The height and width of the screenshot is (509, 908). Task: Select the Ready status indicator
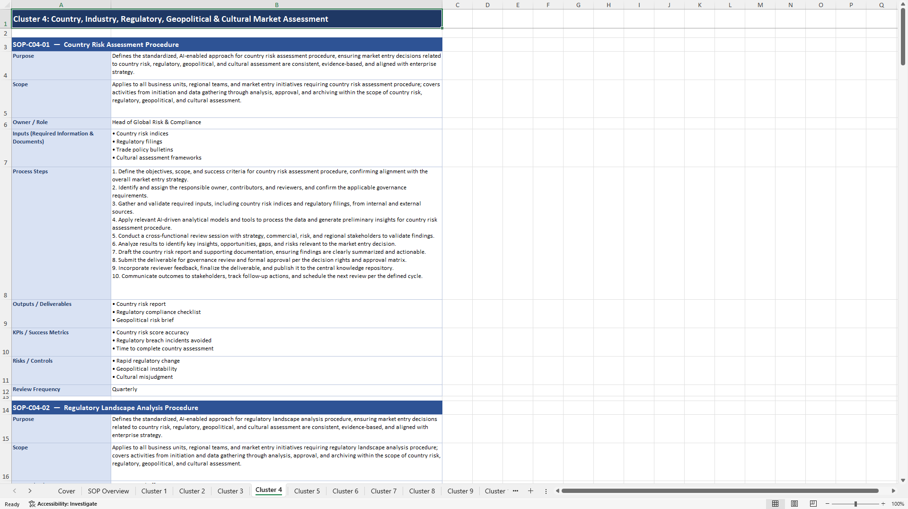click(x=12, y=504)
